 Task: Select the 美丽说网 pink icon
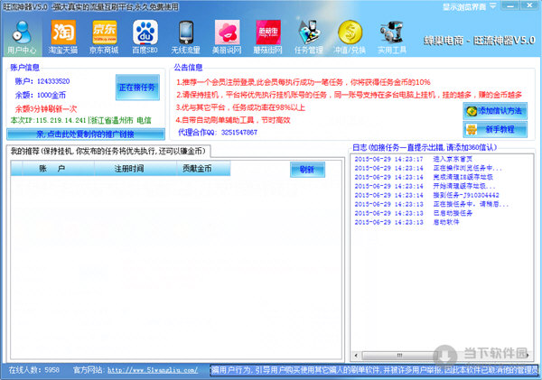(x=227, y=37)
